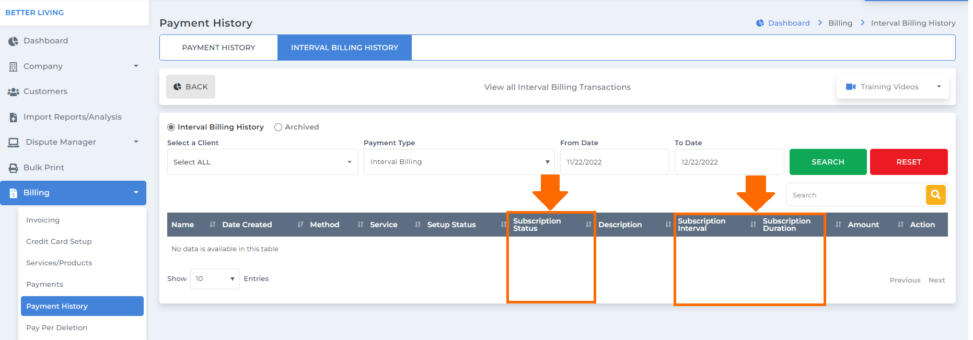Image resolution: width=973 pixels, height=340 pixels.
Task: Open the Training Videos dropdown
Action: pos(893,87)
